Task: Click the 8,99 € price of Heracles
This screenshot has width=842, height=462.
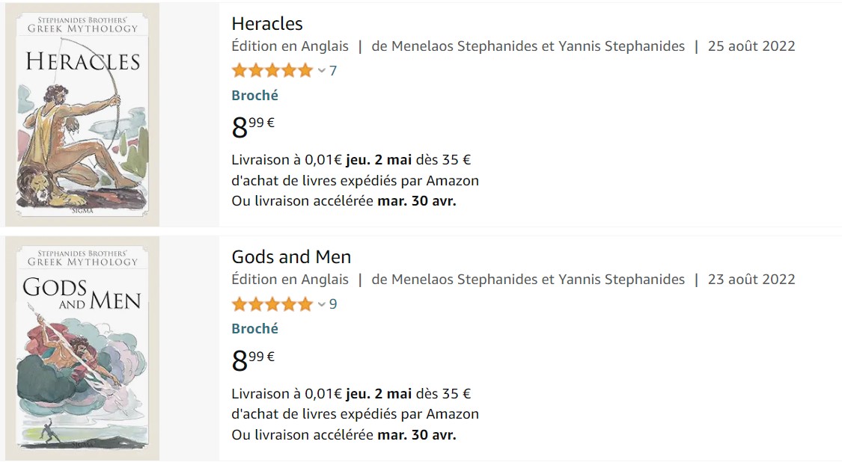Action: click(253, 126)
